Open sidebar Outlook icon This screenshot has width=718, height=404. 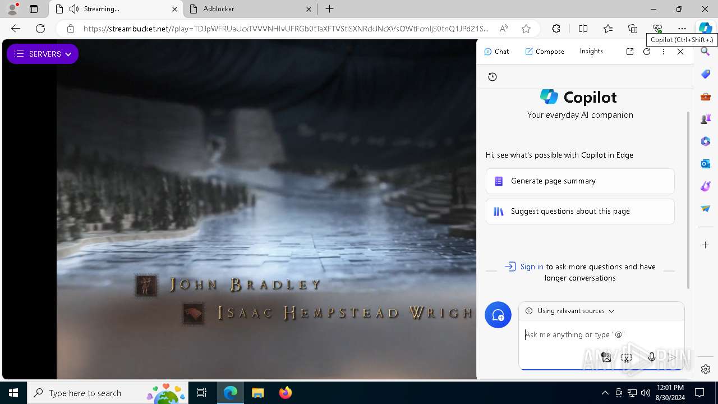pos(706,164)
